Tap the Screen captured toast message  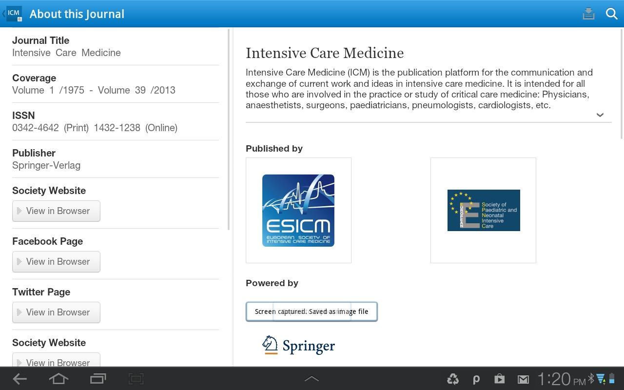[x=312, y=312]
